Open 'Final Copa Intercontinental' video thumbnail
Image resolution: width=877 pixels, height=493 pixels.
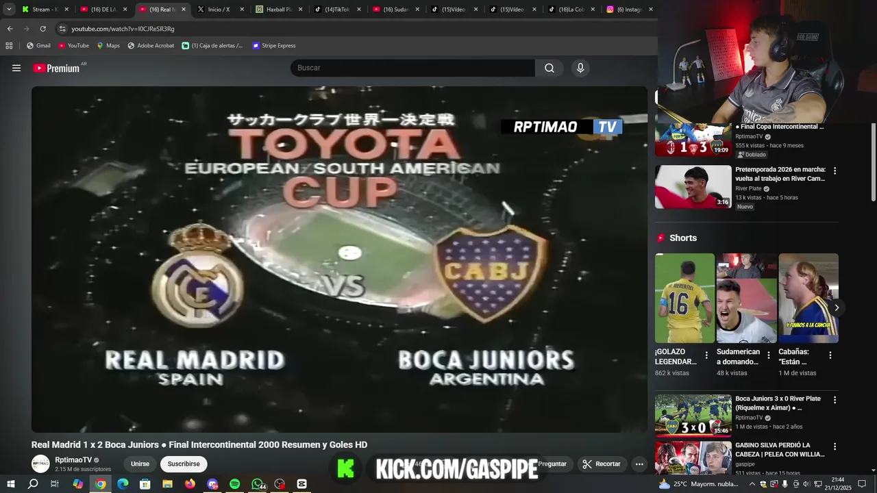tap(693, 140)
